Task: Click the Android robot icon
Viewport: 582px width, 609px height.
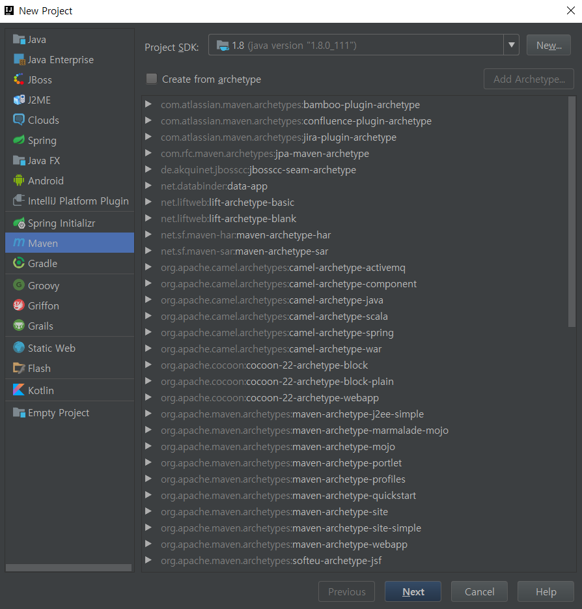Action: (19, 180)
